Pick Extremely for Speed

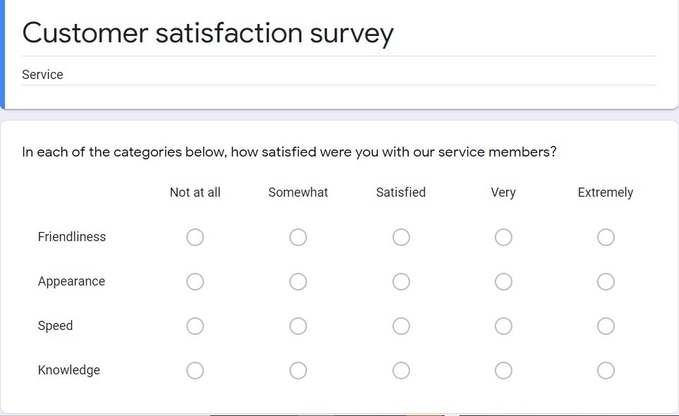point(606,326)
